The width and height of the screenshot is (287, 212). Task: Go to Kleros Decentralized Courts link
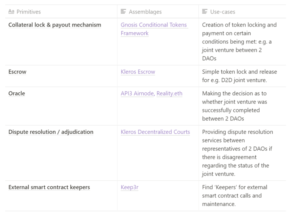(x=155, y=132)
